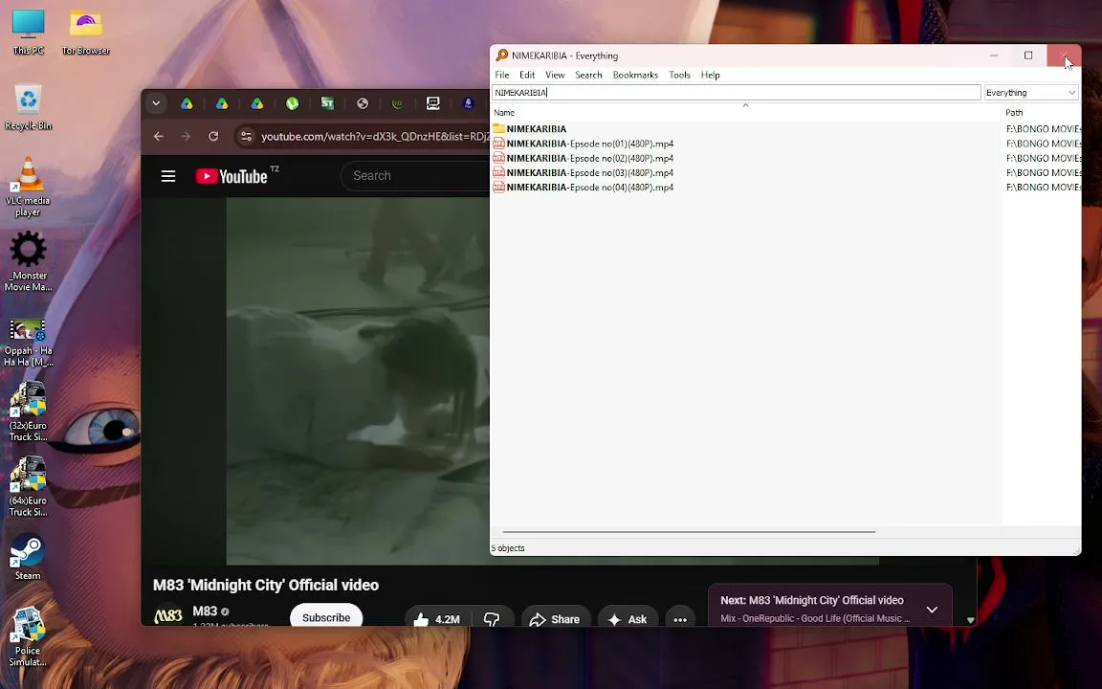Open the Oppah - Ha Ha Ha video file
Screen dimensions: 1102x689
pyautogui.click(x=28, y=343)
